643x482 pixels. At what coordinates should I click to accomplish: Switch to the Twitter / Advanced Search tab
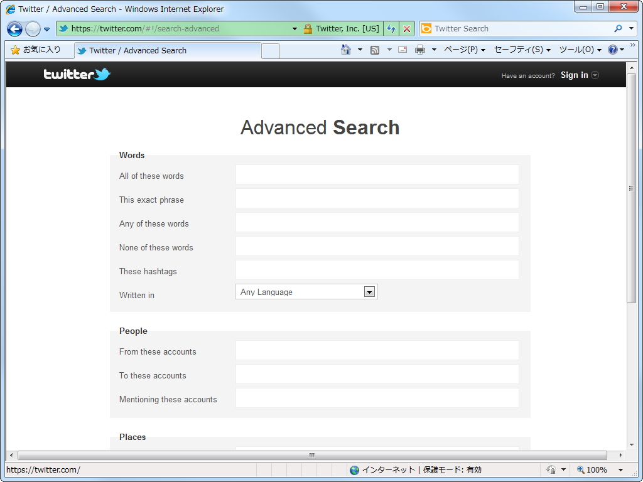point(166,50)
